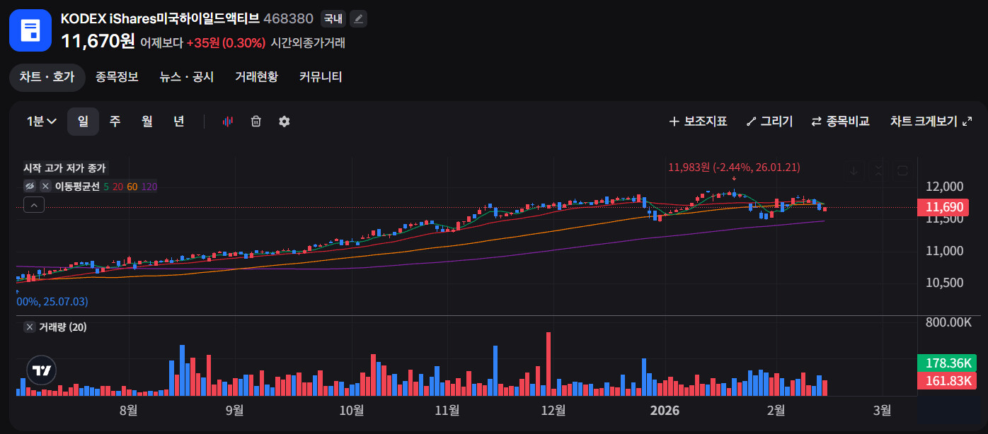Image resolution: width=988 pixels, height=434 pixels.
Task: Click the 9월 time axis label
Action: (234, 411)
